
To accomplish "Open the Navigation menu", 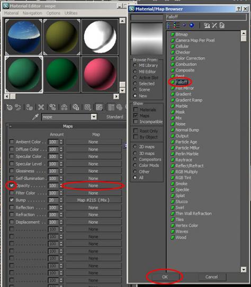I will click(32, 13).
